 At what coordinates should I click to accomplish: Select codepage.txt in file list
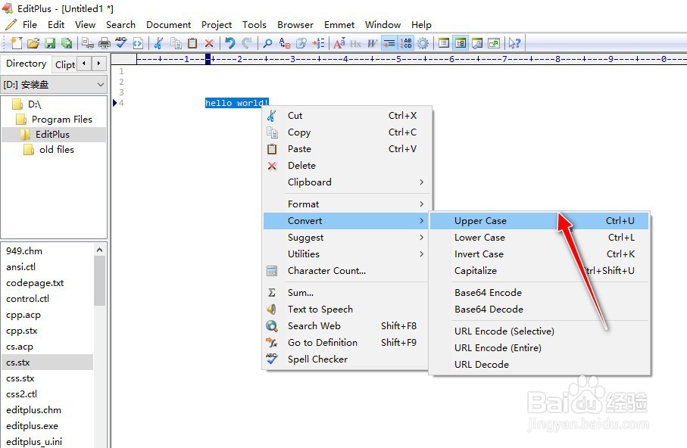point(35,283)
